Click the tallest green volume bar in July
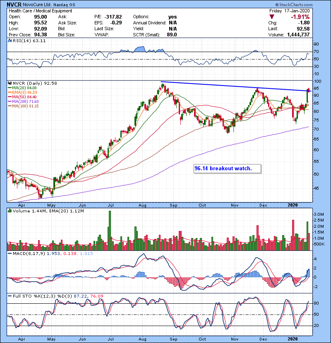Image resolution: width=331 pixels, height=343 pixels. tap(110, 231)
